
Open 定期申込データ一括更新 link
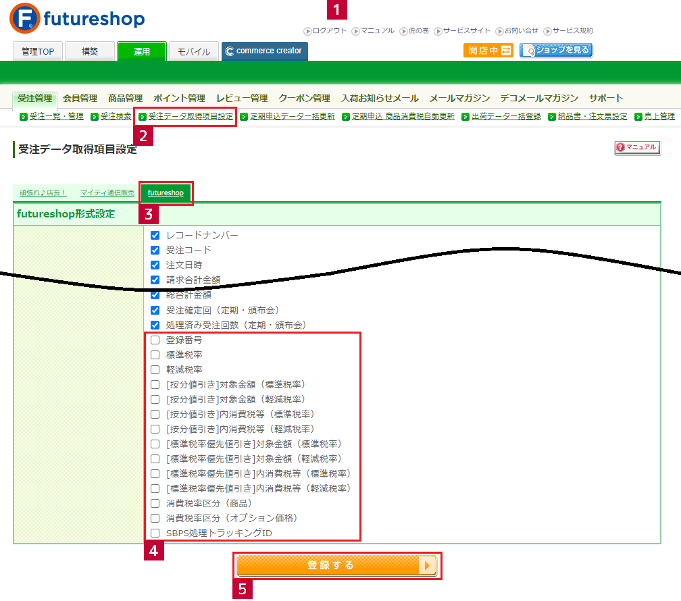pos(293,116)
